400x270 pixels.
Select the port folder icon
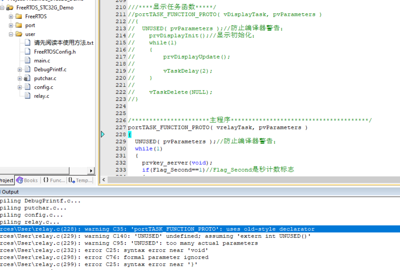[x=19, y=25]
